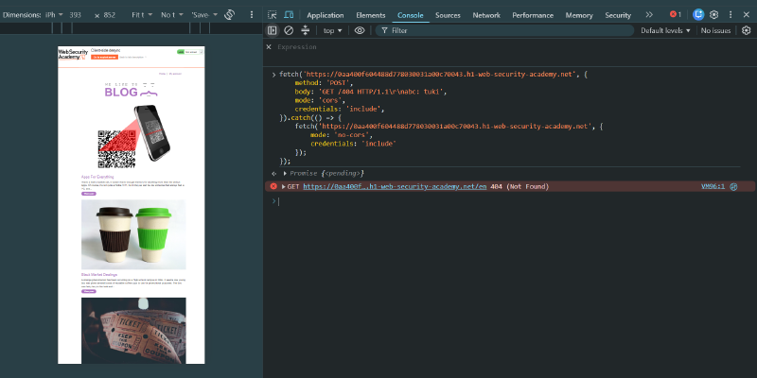Click the orange exploit server button
Screen dimensions: 757x378
(104, 57)
